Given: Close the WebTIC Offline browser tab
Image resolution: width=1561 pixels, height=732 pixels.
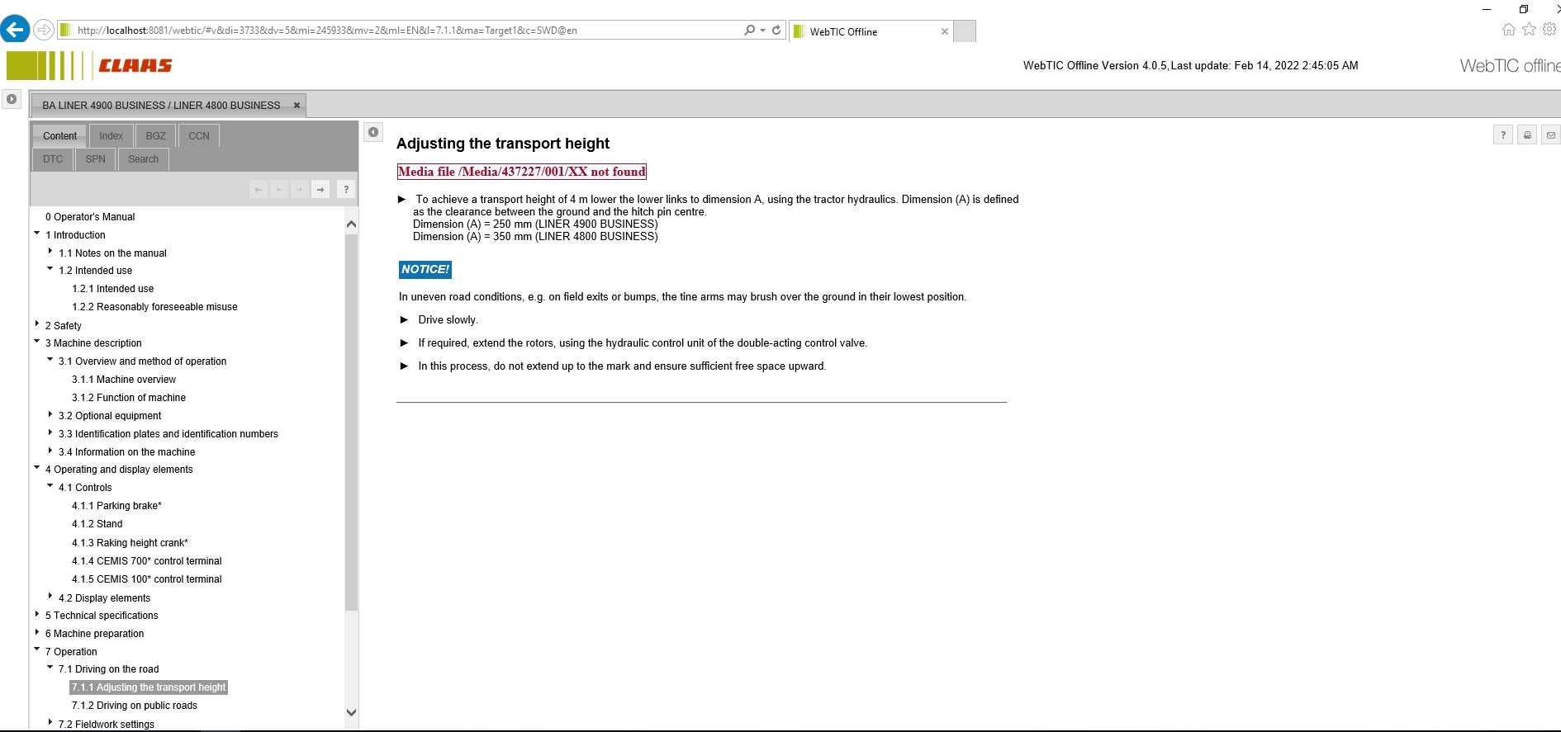Looking at the screenshot, I should coord(945,31).
